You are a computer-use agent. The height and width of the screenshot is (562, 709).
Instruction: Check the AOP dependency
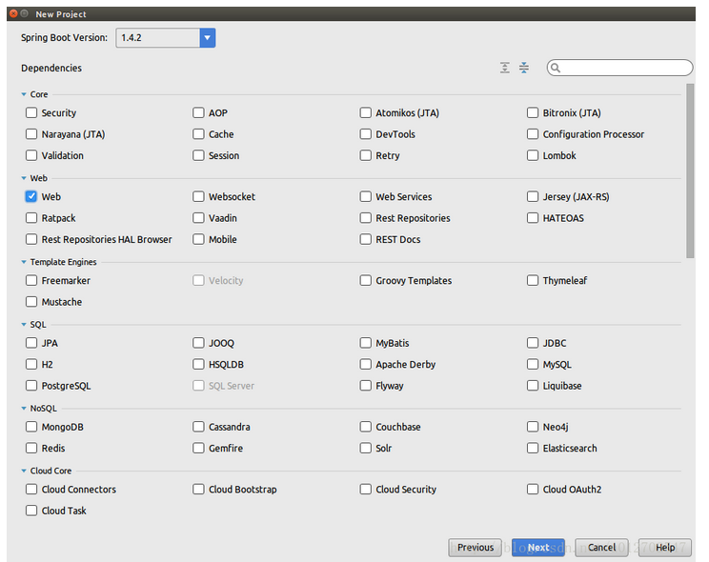pos(198,112)
